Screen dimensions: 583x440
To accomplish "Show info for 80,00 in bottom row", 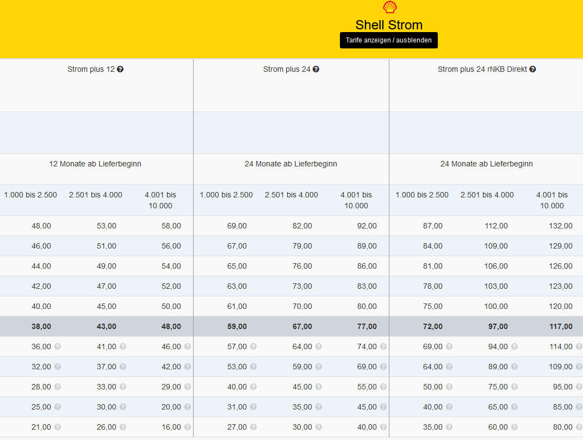I will (x=579, y=427).
